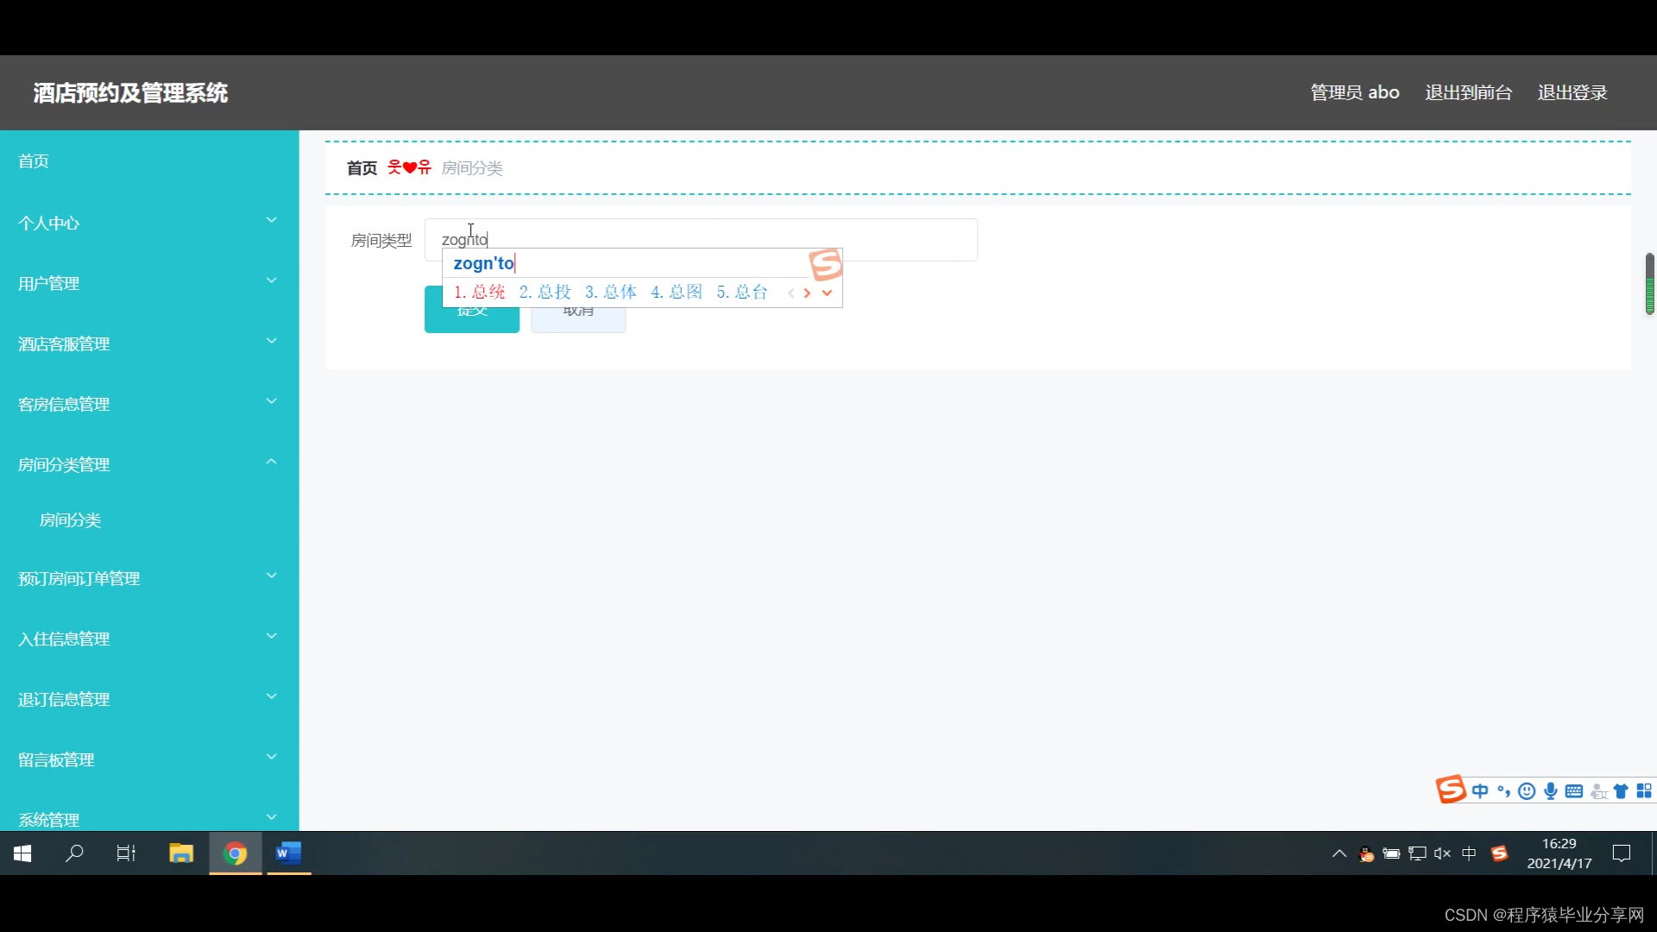1657x932 pixels.
Task: Click the Sogou voice input microphone icon
Action: [x=1551, y=791]
